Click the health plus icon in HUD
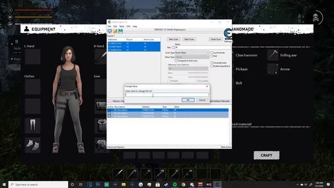 pos(10,10)
